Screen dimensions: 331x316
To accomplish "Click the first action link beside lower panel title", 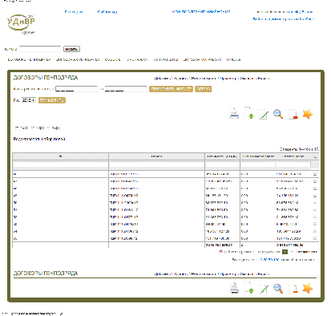I will [161, 274].
